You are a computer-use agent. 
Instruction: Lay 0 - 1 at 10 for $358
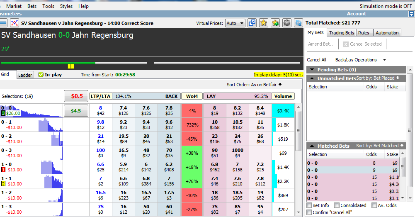point(215,124)
